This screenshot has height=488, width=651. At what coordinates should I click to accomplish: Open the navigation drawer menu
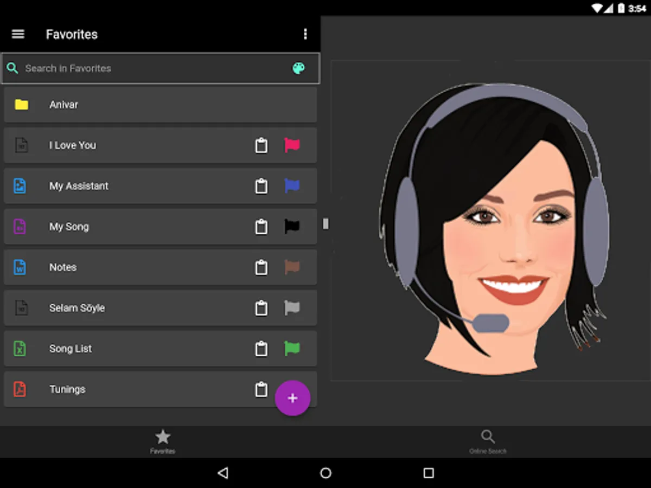[18, 34]
